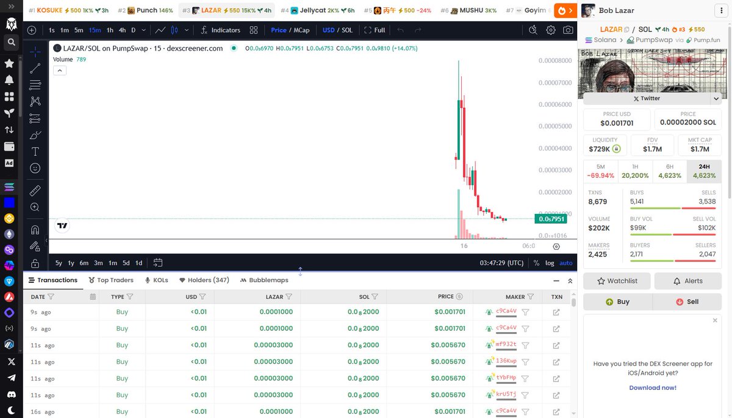
Task: Select the trend line drawing tool
Action: (x=35, y=68)
